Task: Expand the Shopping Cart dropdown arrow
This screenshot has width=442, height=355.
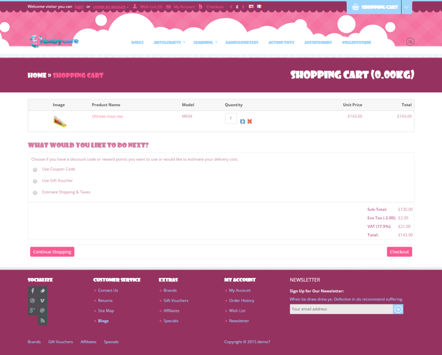Action: pos(407,7)
